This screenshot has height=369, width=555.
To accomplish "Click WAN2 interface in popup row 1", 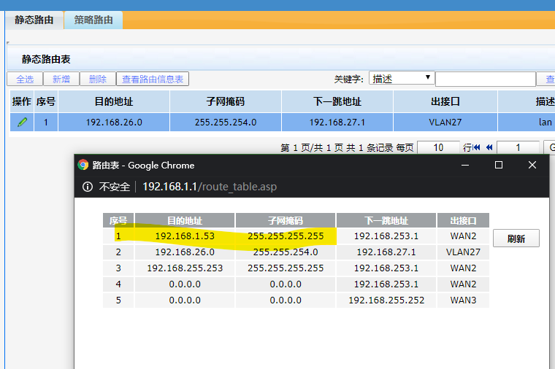I will 463,236.
